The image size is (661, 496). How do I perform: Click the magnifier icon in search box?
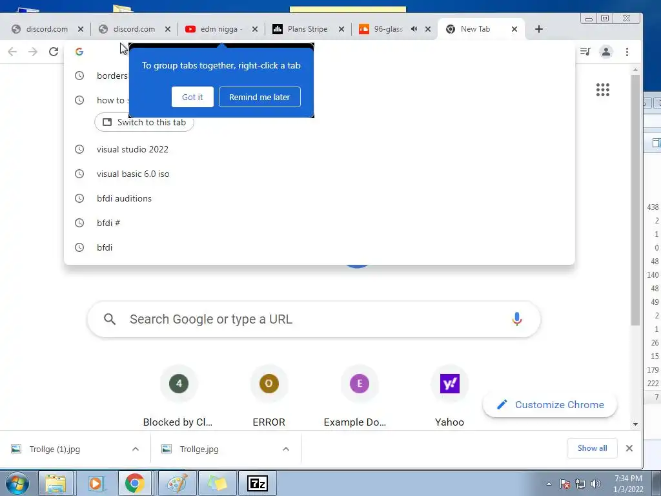point(110,319)
